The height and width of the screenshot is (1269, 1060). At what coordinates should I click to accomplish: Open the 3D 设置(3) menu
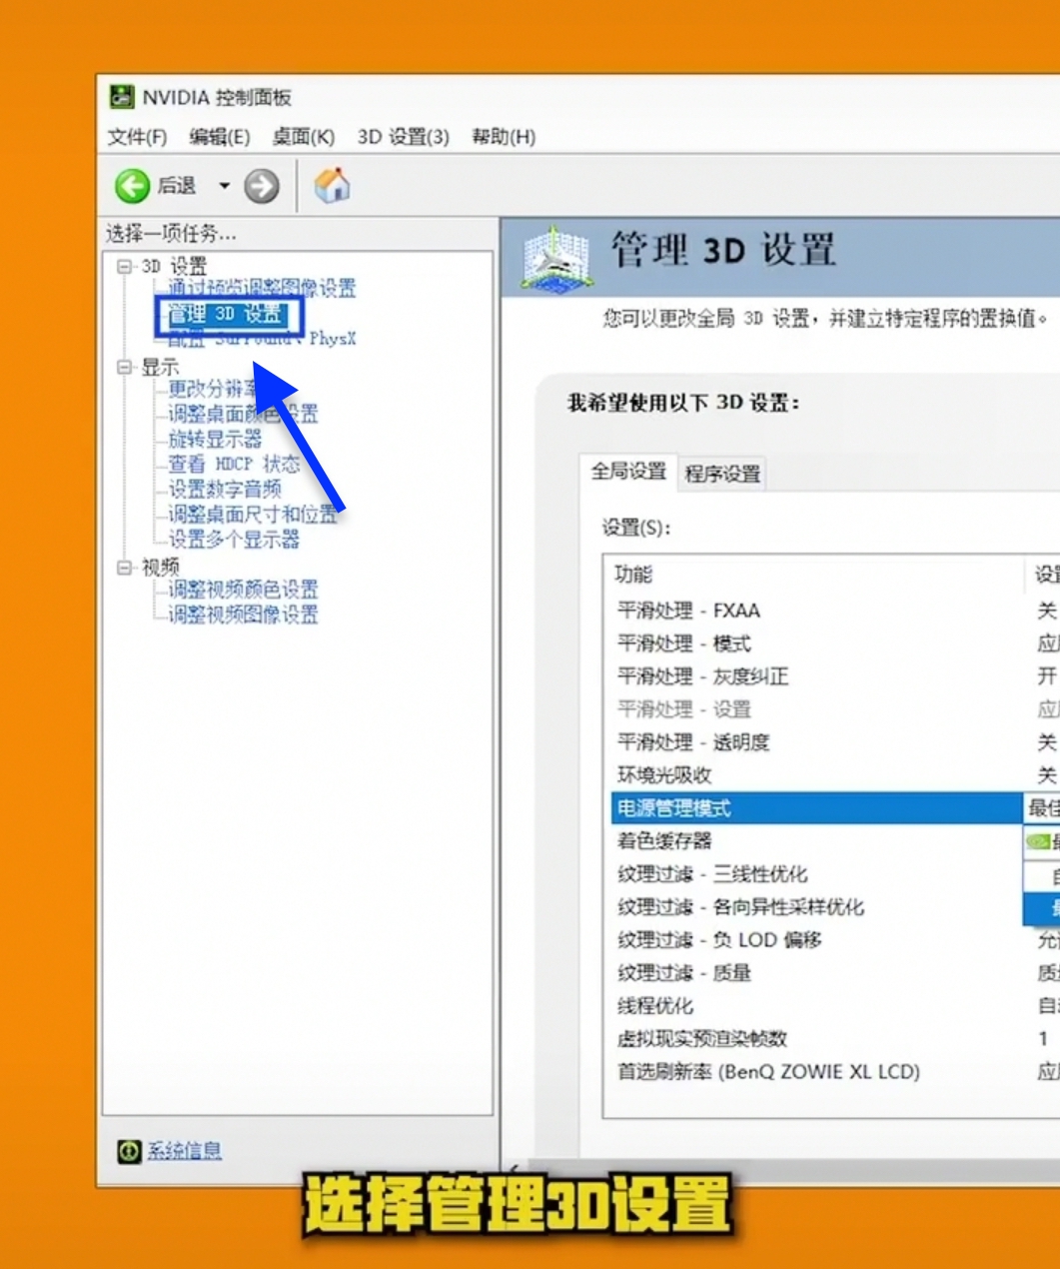403,137
